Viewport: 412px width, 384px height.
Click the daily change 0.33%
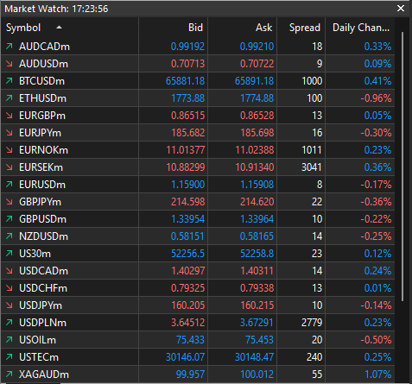point(377,47)
